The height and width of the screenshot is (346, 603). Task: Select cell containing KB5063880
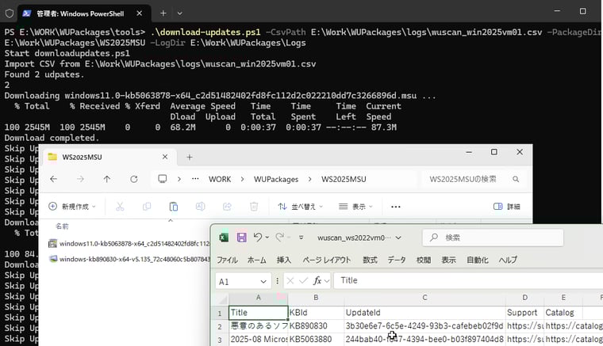click(316, 340)
